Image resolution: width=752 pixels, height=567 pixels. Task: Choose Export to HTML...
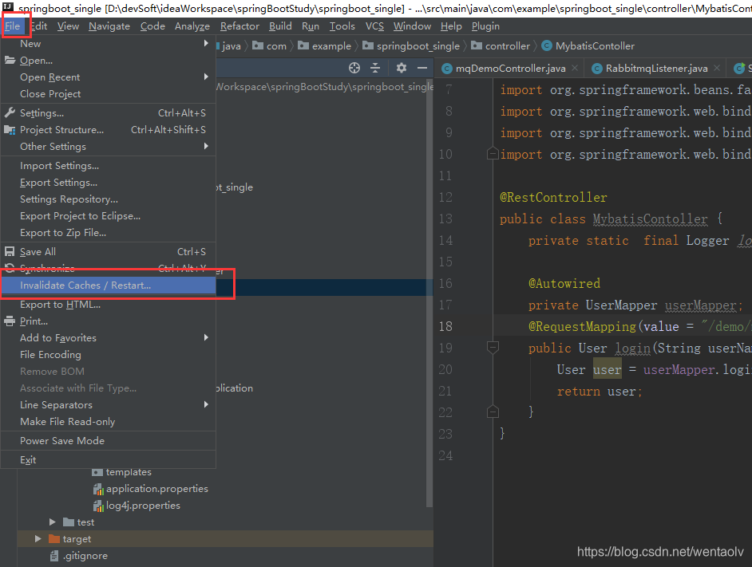pos(109,305)
